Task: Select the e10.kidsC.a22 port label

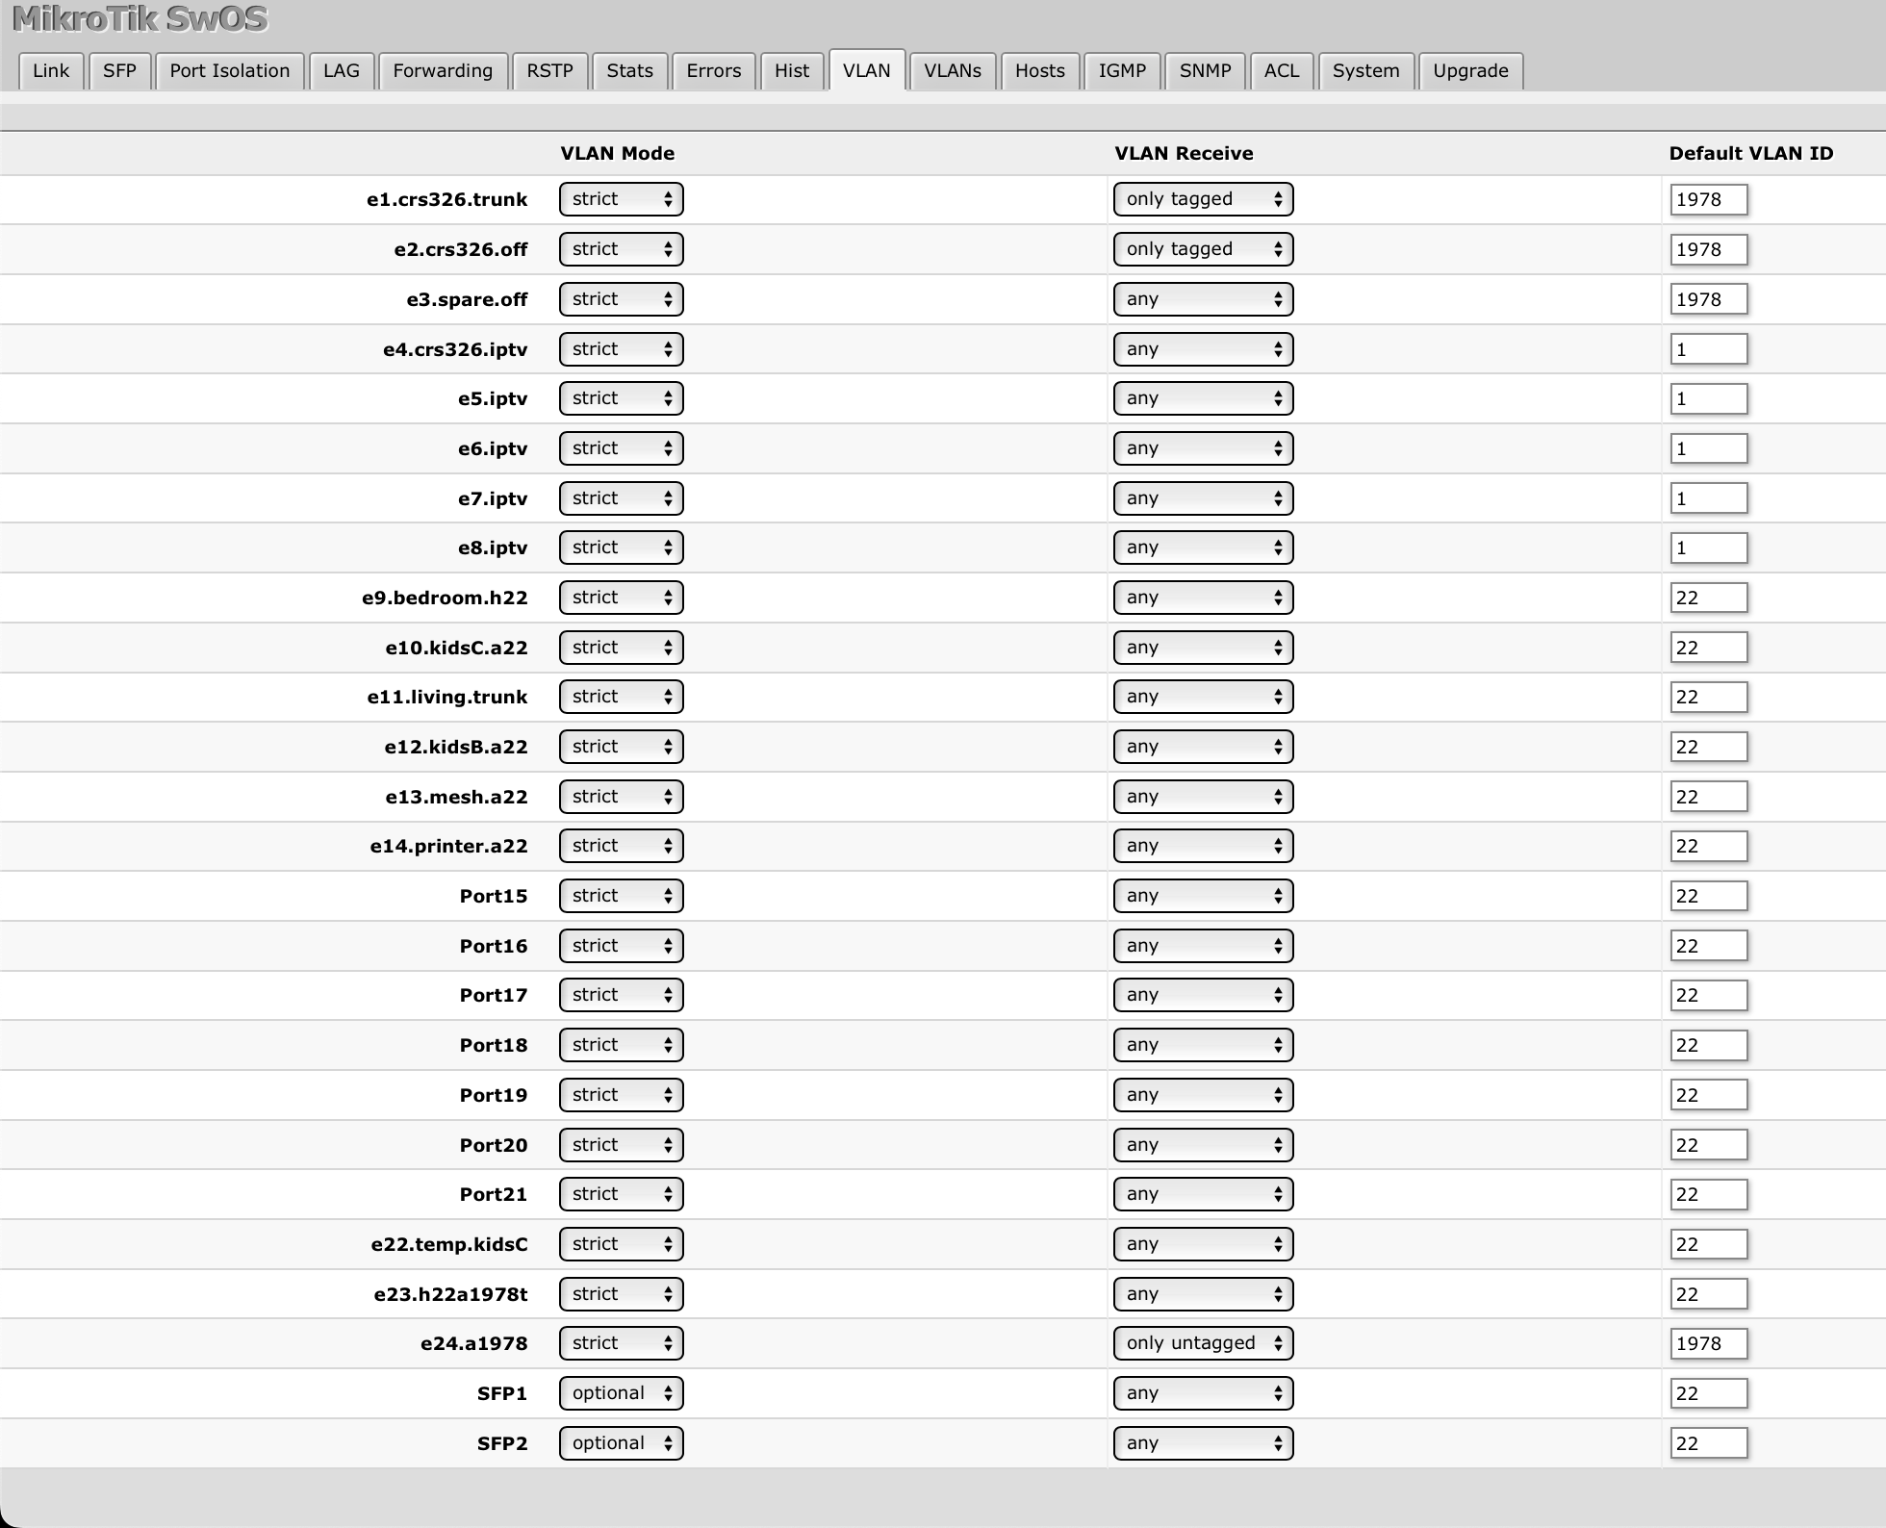Action: [457, 648]
